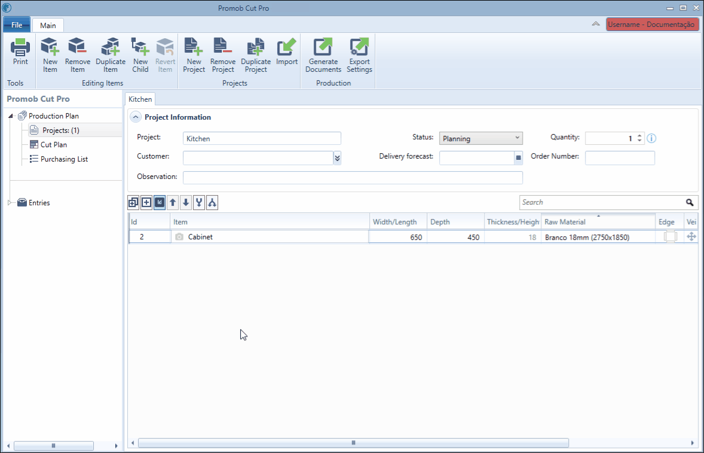Click the Observation field
This screenshot has height=453, width=704.
pos(353,178)
